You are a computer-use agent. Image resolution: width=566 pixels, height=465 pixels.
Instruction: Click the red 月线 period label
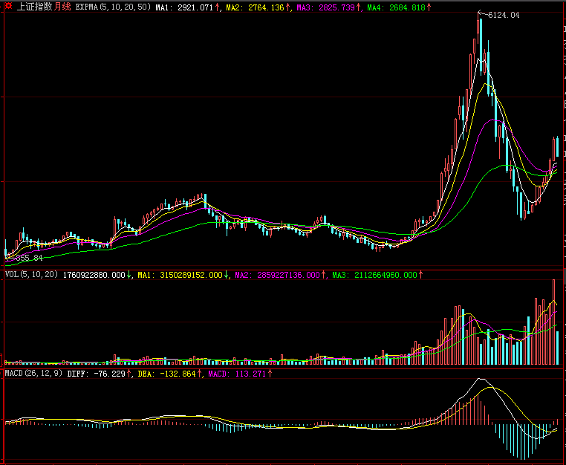click(x=62, y=7)
